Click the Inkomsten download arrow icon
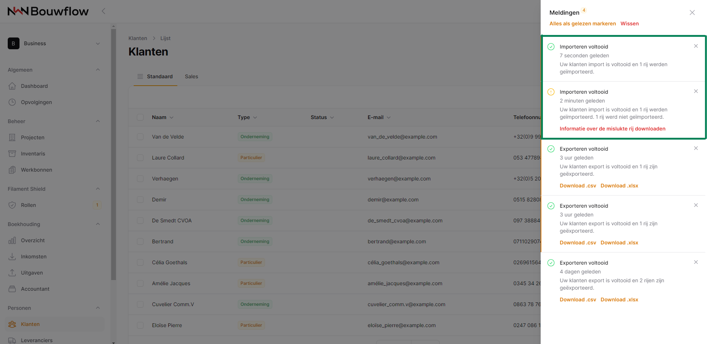 point(12,257)
